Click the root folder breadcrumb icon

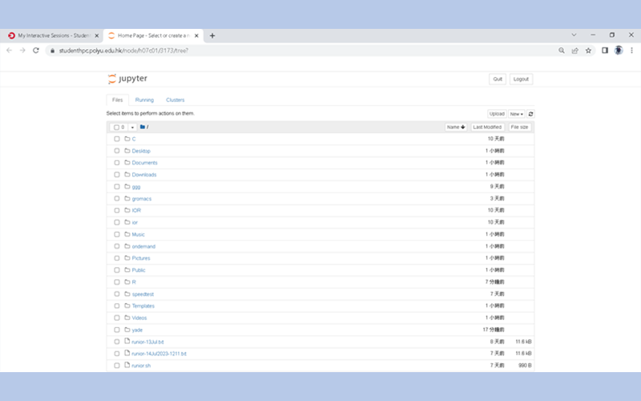pos(143,127)
